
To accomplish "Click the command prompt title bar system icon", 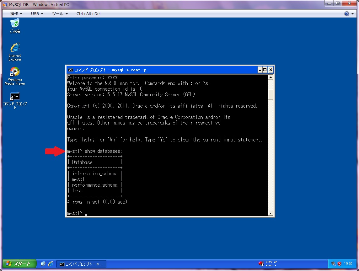I will point(70,70).
